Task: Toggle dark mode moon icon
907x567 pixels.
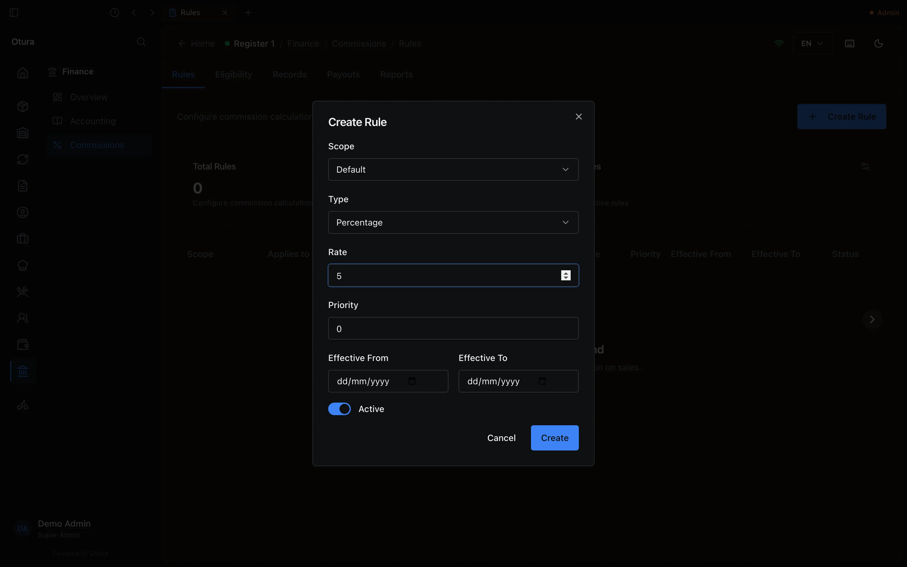Action: click(x=879, y=43)
